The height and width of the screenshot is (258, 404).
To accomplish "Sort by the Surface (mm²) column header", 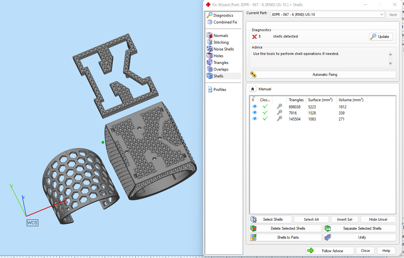I will [x=321, y=100].
